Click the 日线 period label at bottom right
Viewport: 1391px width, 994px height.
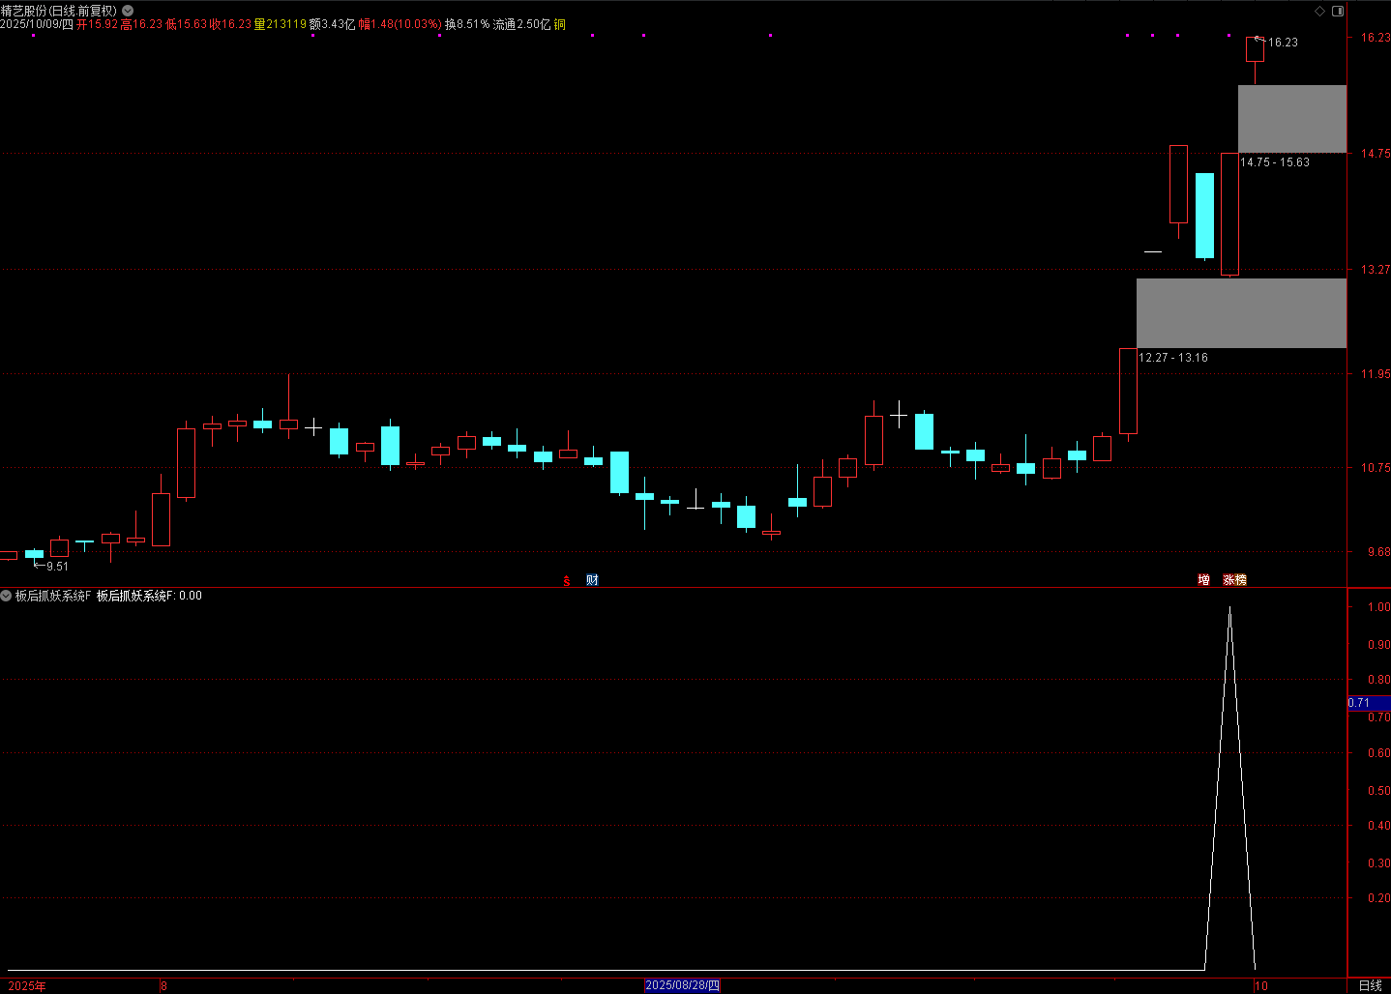tap(1370, 985)
